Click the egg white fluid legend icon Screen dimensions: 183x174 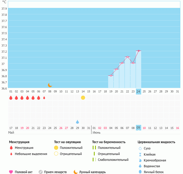(x=140, y=172)
